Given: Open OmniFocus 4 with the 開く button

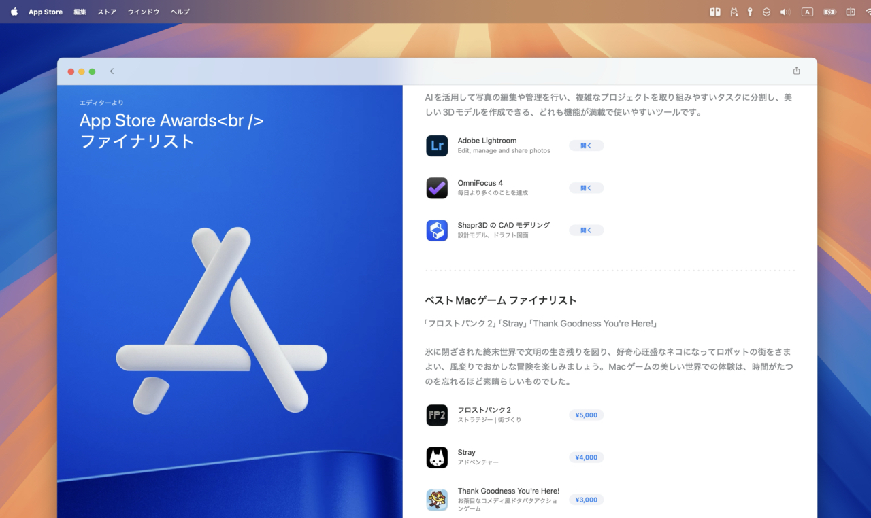Looking at the screenshot, I should (x=586, y=188).
